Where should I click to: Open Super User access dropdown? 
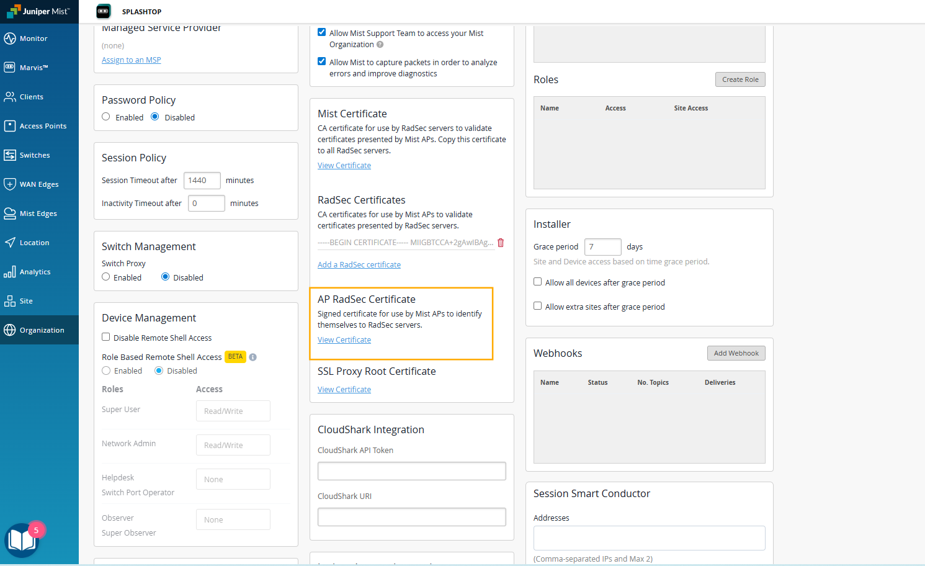(233, 411)
